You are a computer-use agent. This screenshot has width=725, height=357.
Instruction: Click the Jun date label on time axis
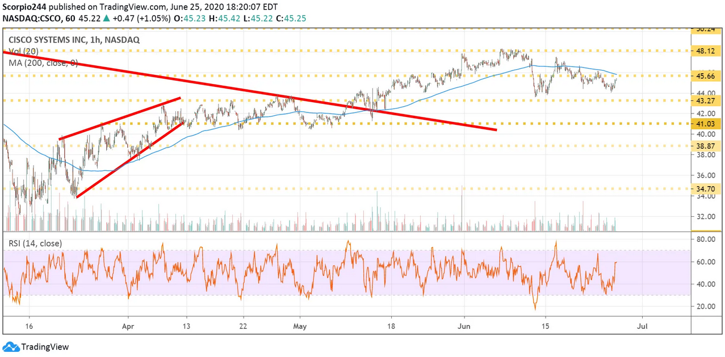point(464,327)
